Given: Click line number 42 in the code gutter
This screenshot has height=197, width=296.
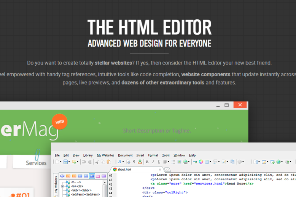Looking at the screenshot, I should coord(111,184).
